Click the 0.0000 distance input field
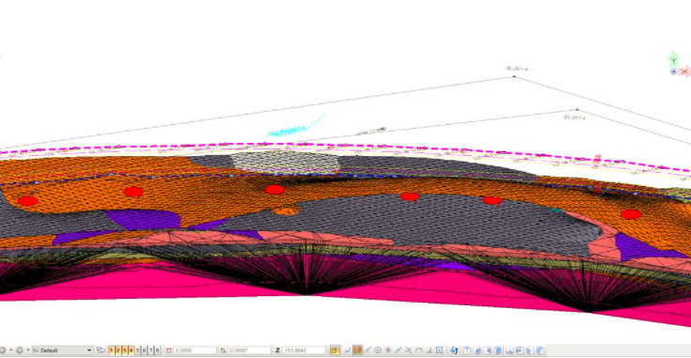Viewport: 691px width, 358px height. click(x=195, y=350)
